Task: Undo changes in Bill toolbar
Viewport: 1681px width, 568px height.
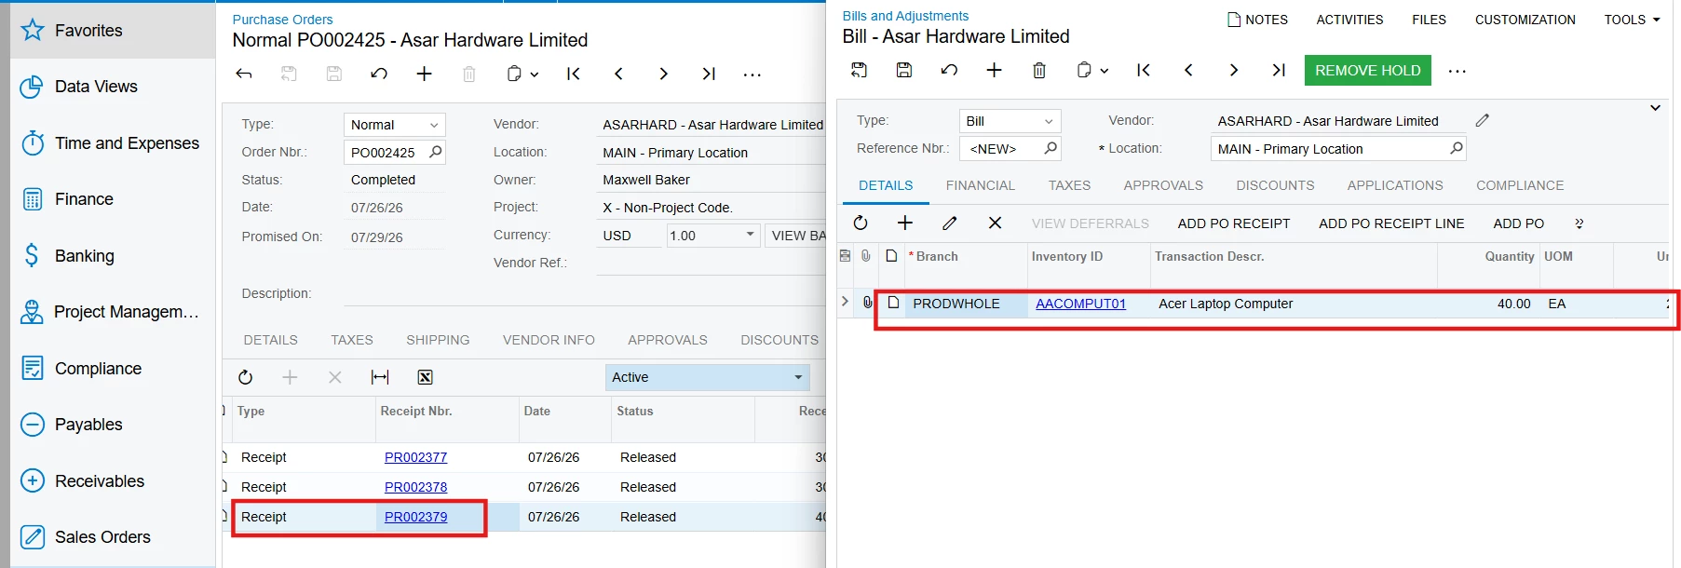Action: coord(949,70)
